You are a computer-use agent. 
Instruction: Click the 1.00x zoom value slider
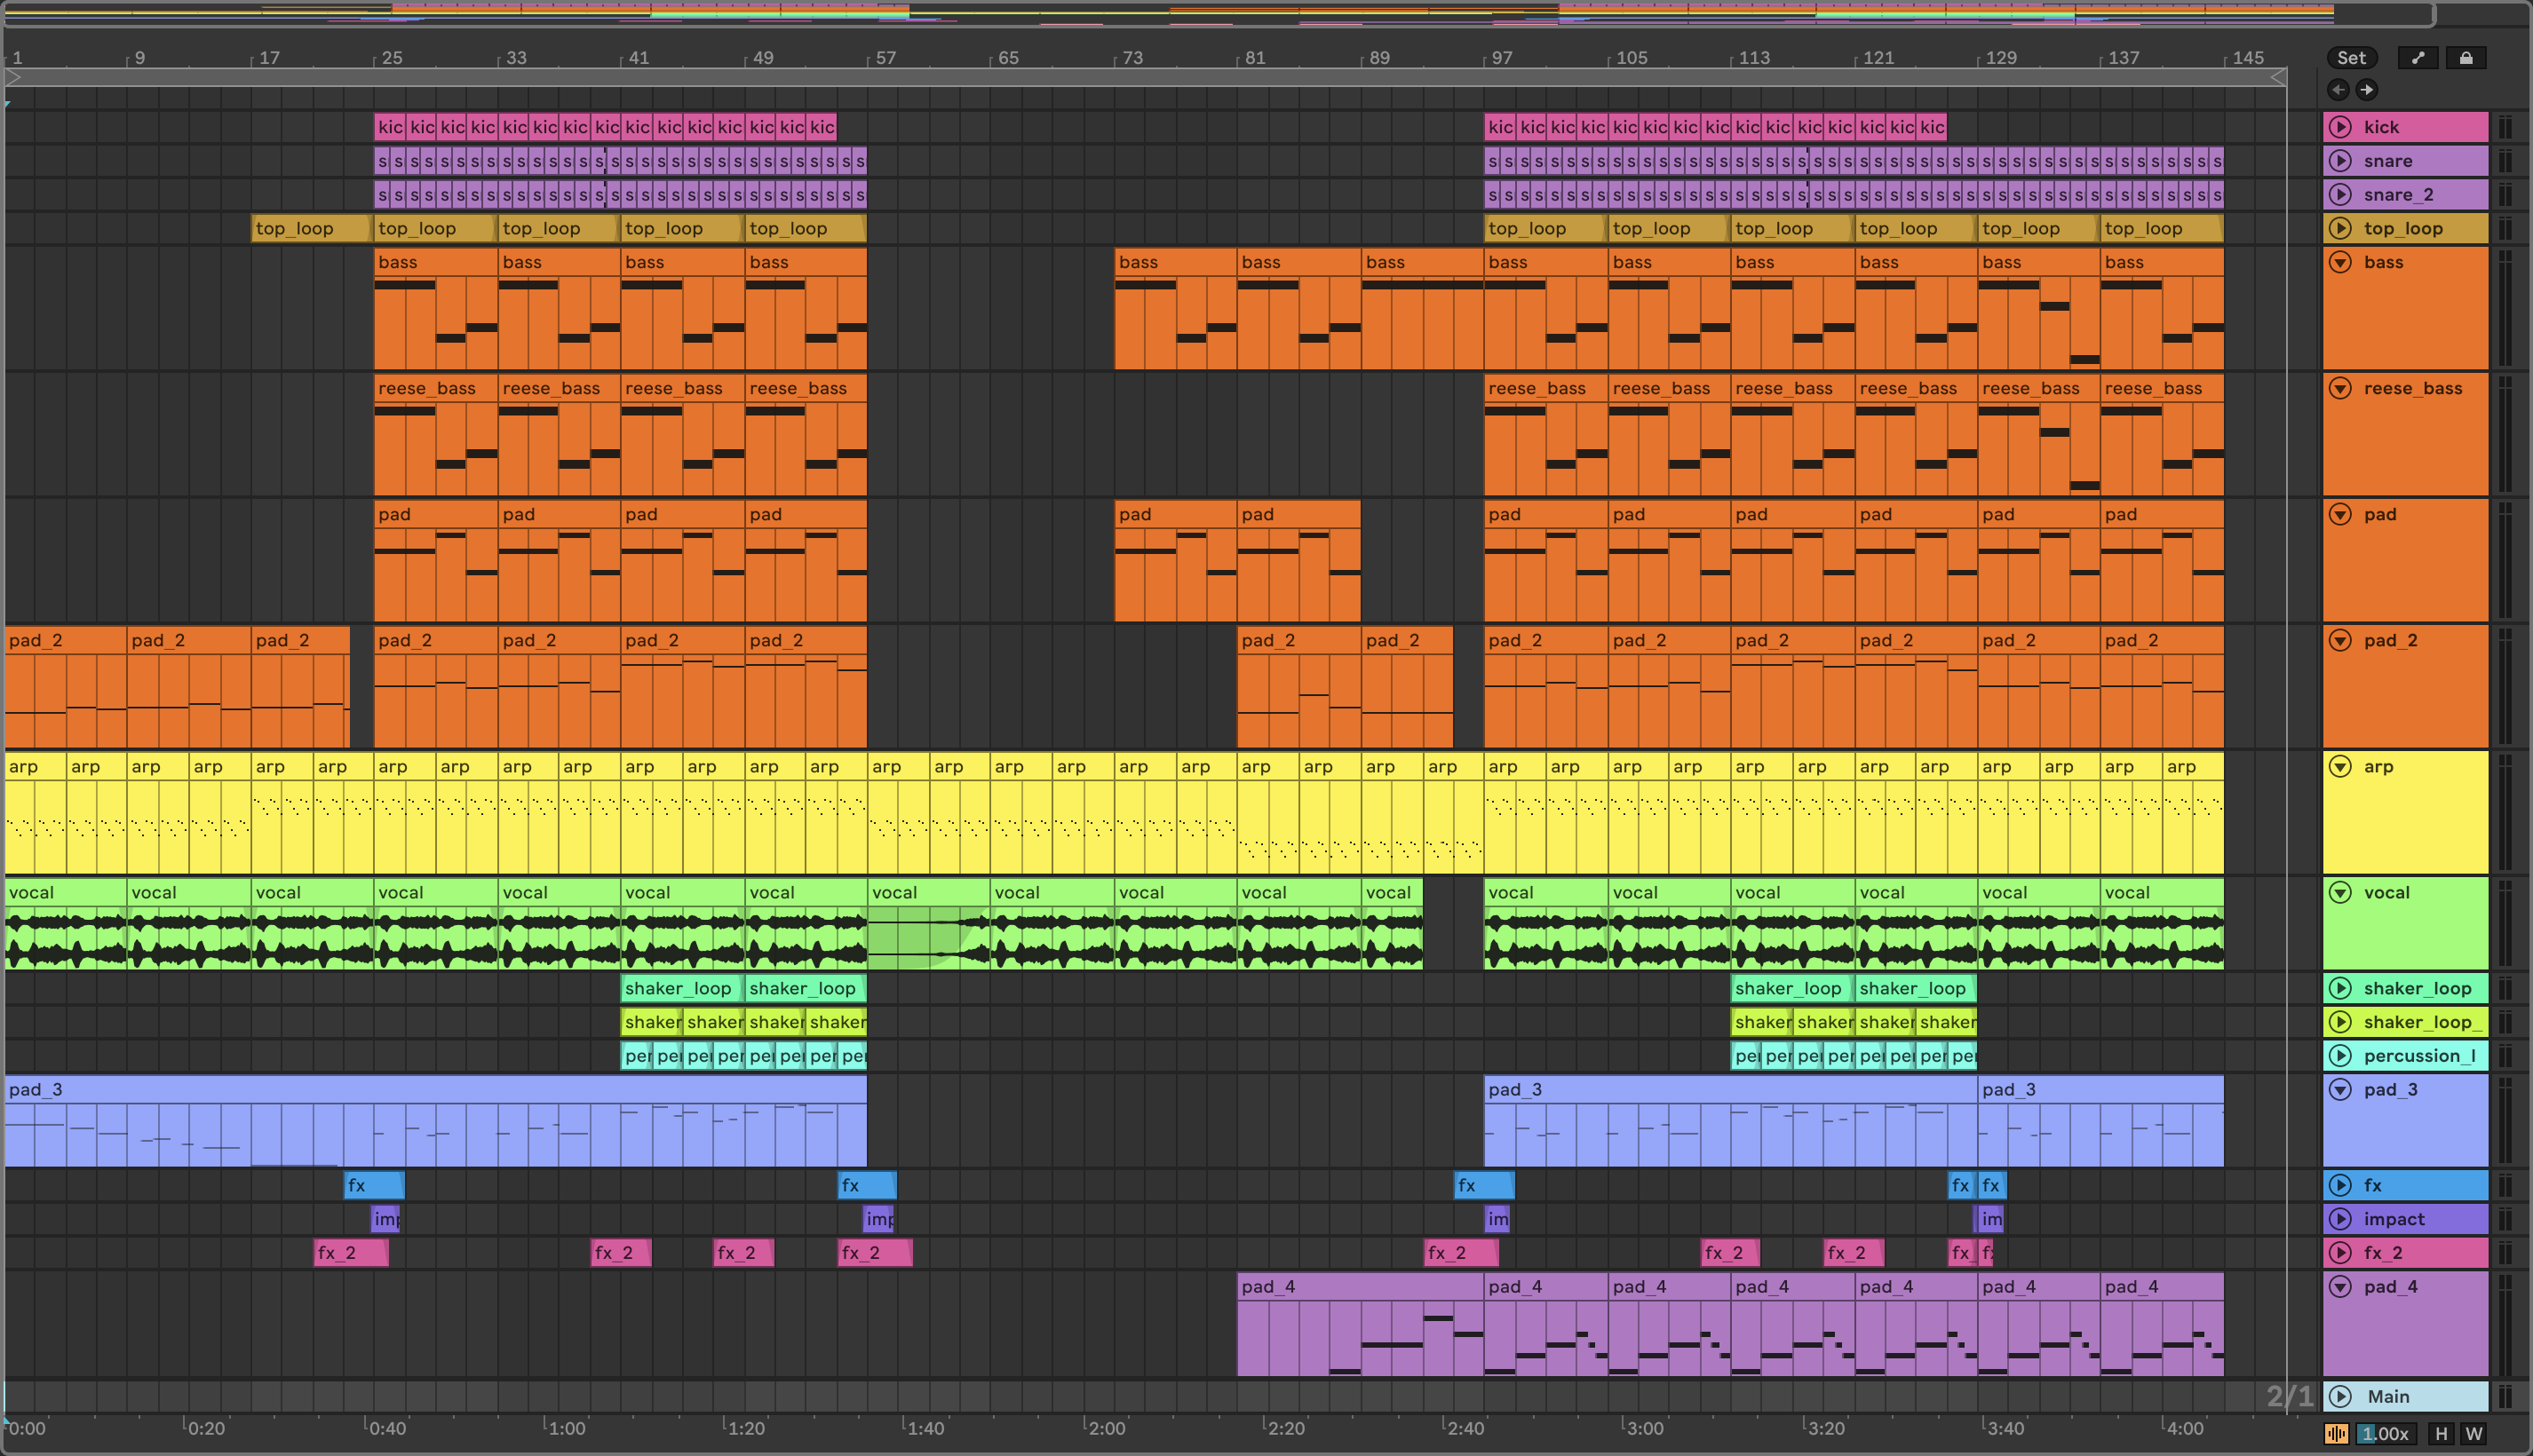pos(2386,1434)
